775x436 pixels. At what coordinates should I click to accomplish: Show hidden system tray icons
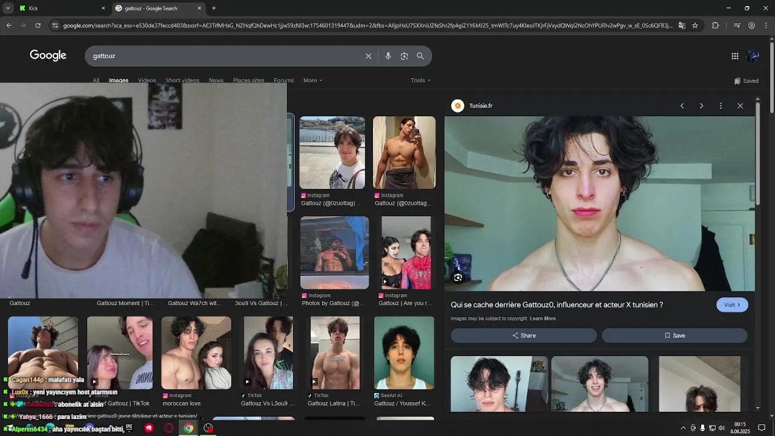(684, 428)
